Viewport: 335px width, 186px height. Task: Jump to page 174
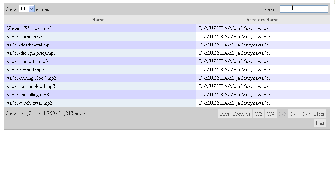click(271, 114)
